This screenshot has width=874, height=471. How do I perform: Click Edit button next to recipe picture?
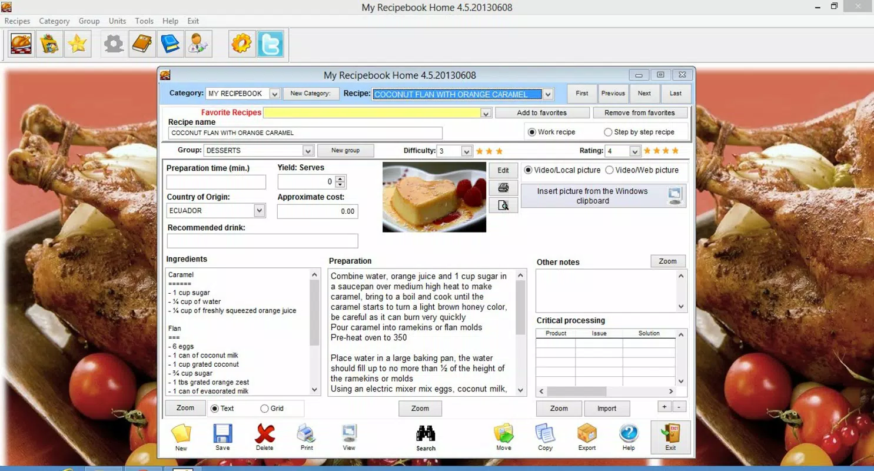click(503, 170)
